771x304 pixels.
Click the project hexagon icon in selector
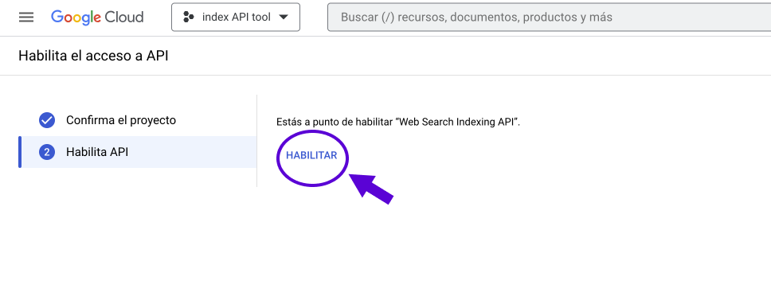pos(188,18)
